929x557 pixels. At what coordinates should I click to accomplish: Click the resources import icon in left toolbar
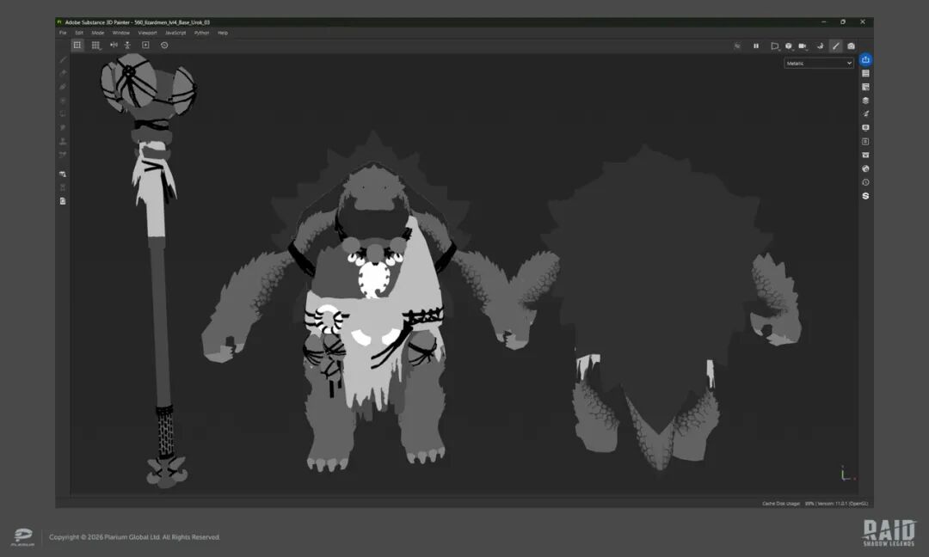(63, 174)
